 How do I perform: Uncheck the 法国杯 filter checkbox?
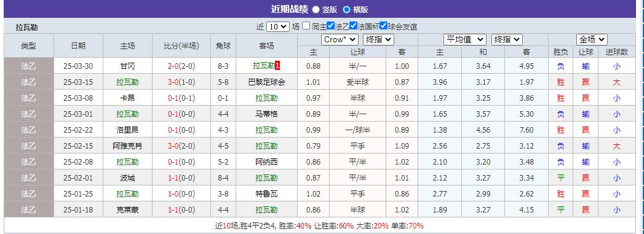(354, 26)
